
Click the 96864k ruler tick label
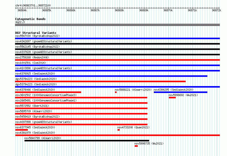click(x=22, y=10)
